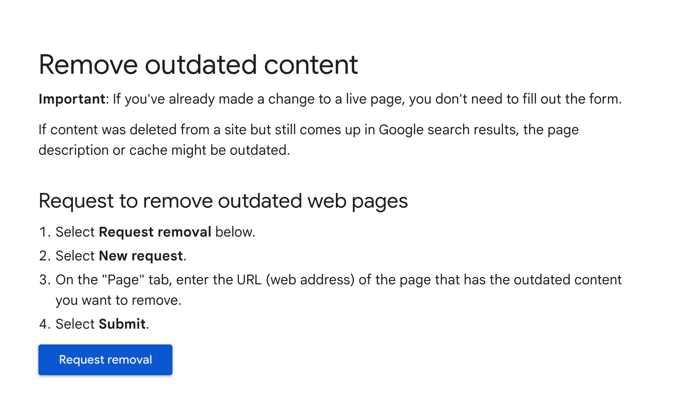676x399 pixels.
Task: Click the phrase live page in the Important note
Action: [x=373, y=99]
